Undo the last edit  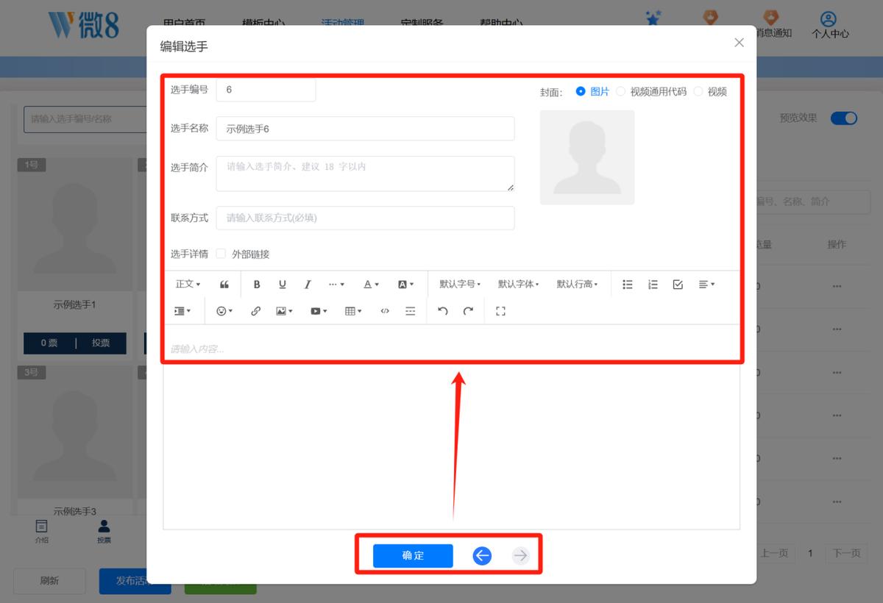click(x=442, y=311)
